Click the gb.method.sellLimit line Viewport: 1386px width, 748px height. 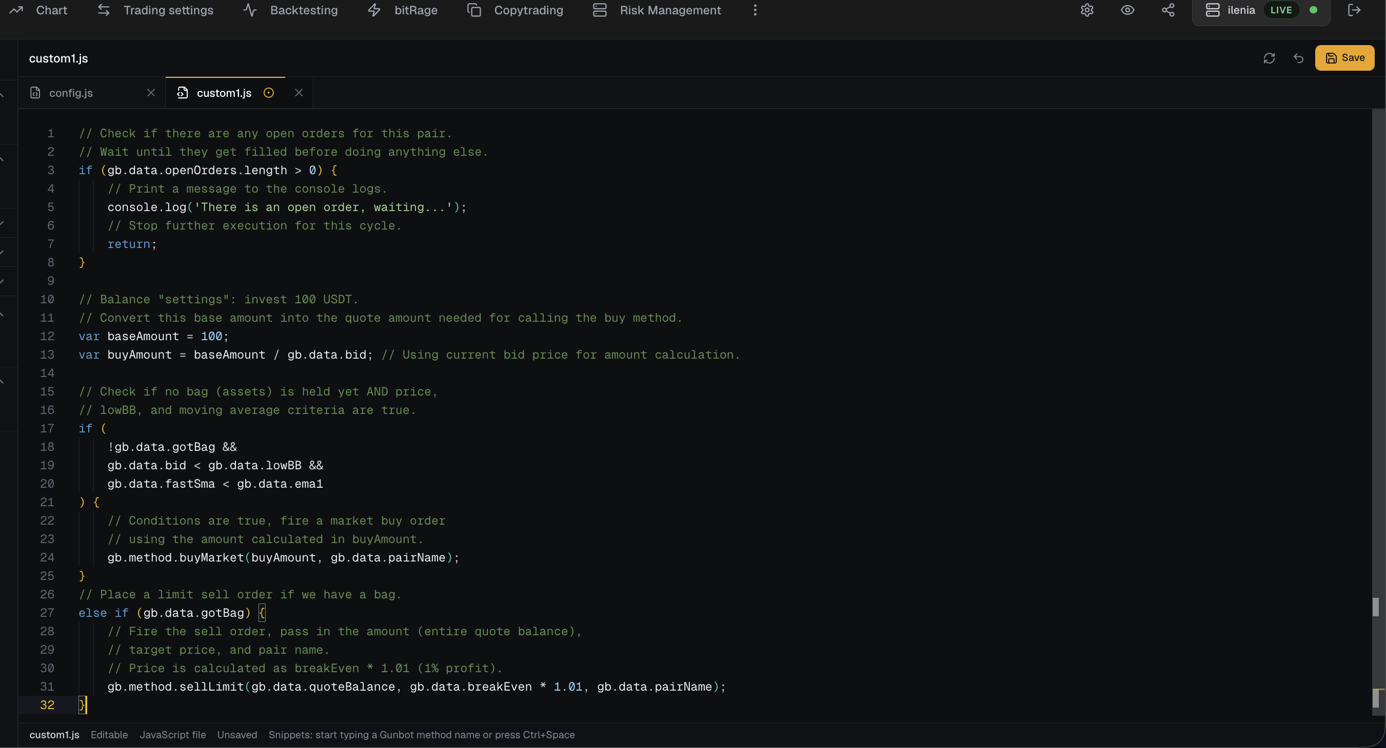[x=417, y=687]
